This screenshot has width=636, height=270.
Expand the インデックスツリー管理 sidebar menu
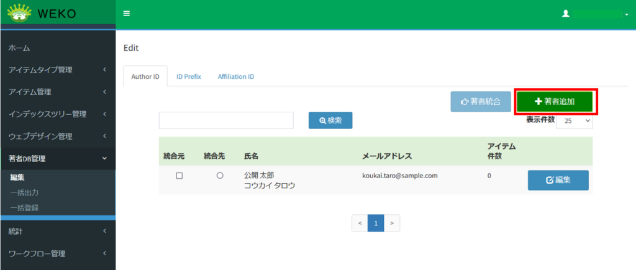click(57, 114)
